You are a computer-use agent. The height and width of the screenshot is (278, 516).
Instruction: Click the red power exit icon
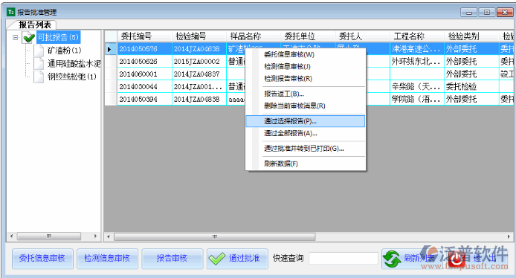457,259
